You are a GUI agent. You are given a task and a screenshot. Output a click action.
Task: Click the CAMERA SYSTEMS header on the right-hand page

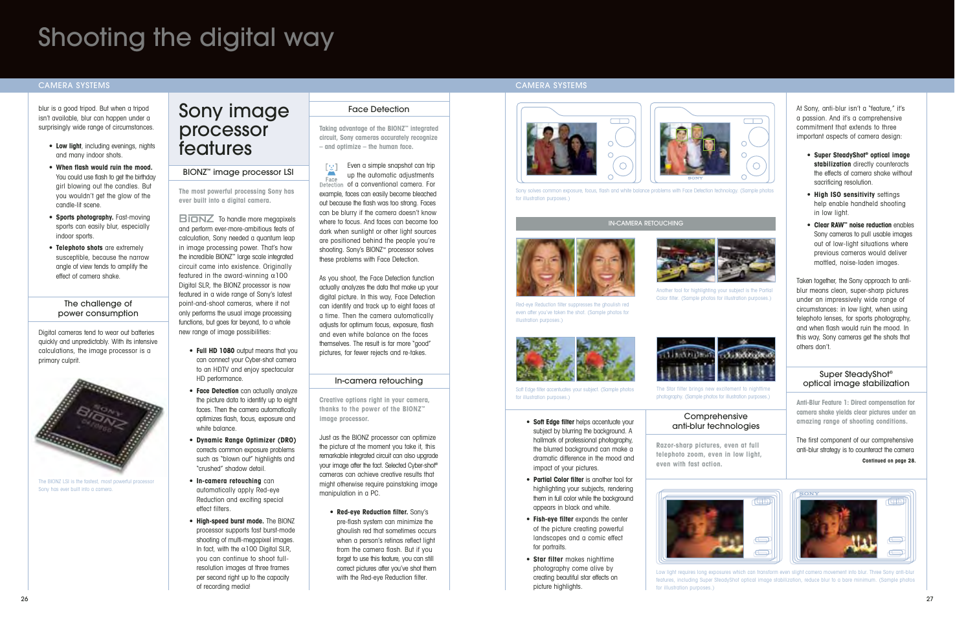[x=551, y=86]
